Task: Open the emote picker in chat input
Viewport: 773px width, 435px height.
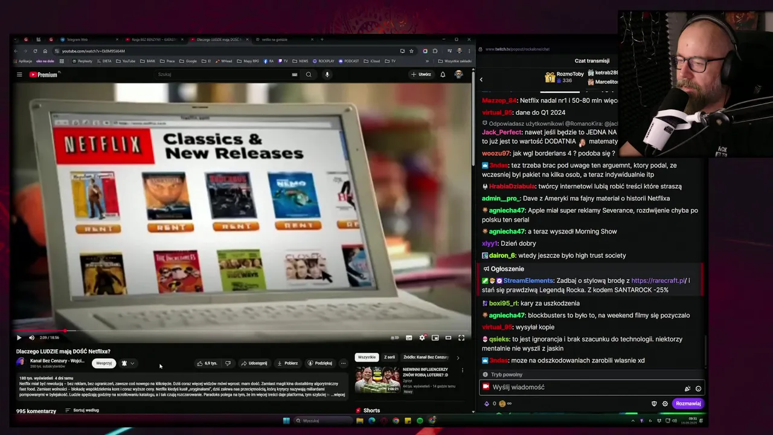Action: pos(698,388)
